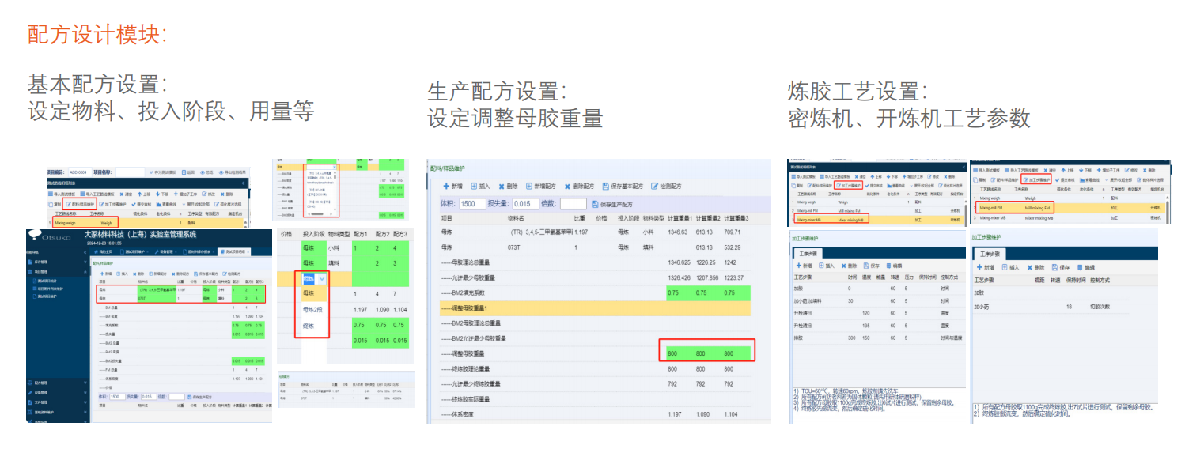This screenshot has width=1185, height=449.
Task: Click 保存生产配方 button beside center 倍数 field
Action: point(611,204)
